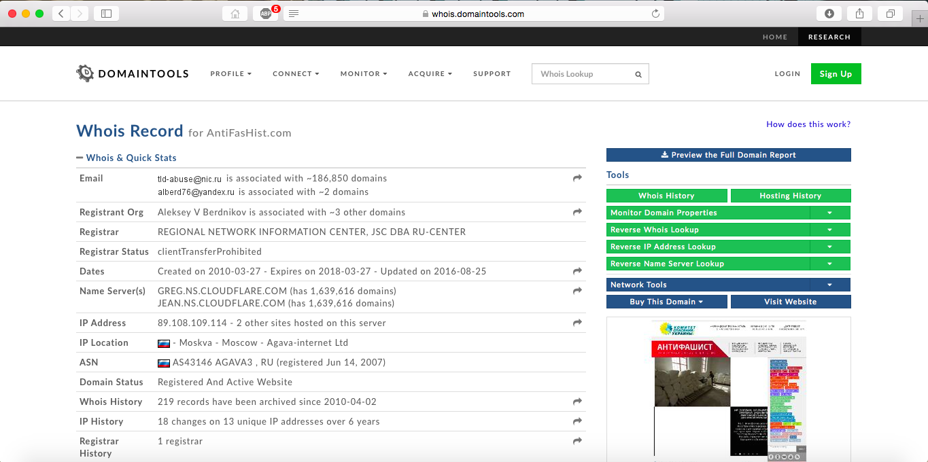Open the Safari share icon

coord(859,14)
